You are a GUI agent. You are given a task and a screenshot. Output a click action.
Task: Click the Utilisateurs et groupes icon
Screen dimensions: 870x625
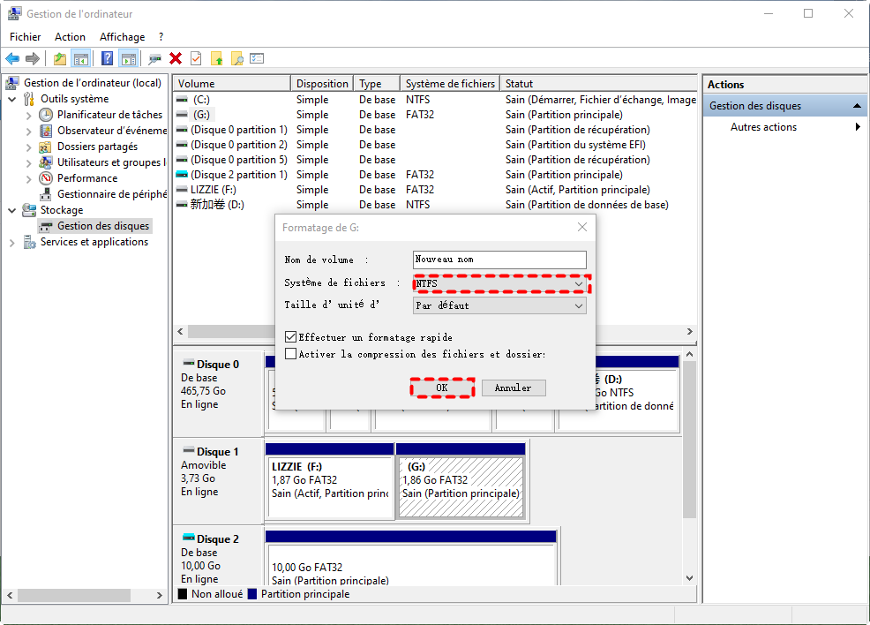tap(46, 162)
